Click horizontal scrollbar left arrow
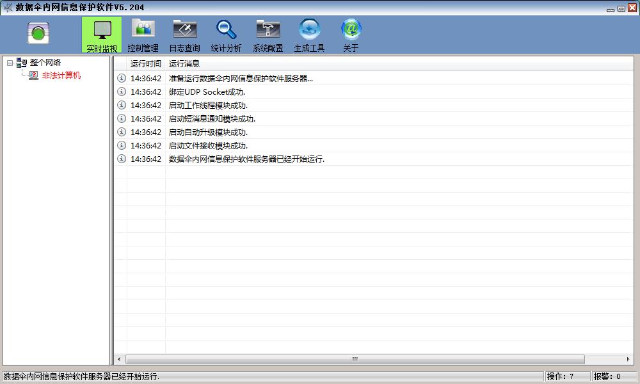This screenshot has height=384, width=640. 119,359
